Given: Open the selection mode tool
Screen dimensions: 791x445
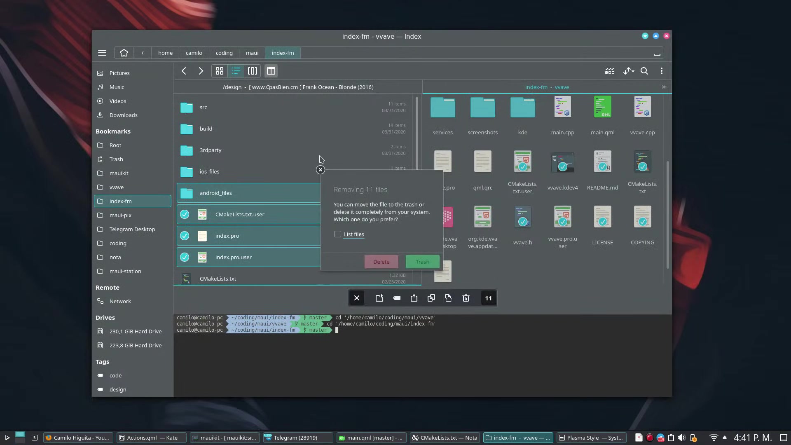Looking at the screenshot, I should pos(610,71).
